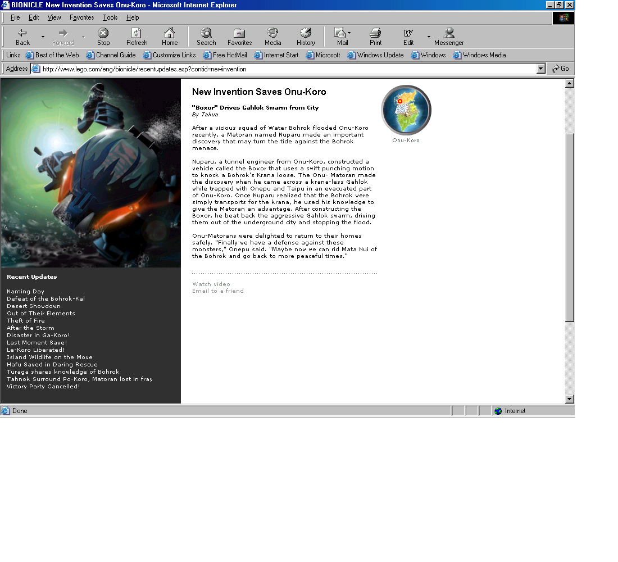Open the View menu
The height and width of the screenshot is (562, 618).
tap(54, 17)
